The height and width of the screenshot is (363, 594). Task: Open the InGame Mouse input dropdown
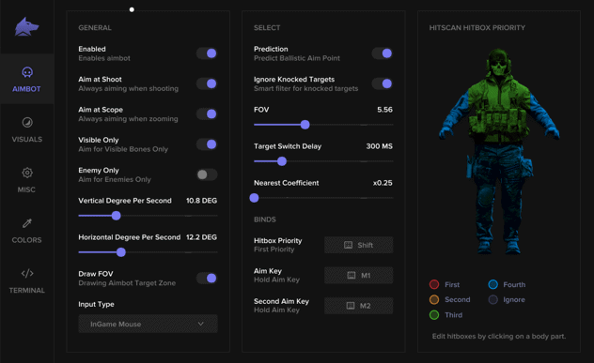[x=148, y=324]
